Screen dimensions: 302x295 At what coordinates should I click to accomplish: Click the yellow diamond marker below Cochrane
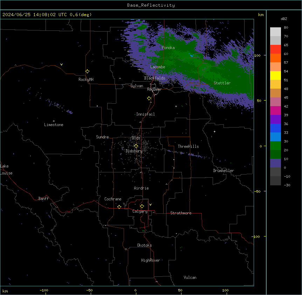click(x=119, y=207)
